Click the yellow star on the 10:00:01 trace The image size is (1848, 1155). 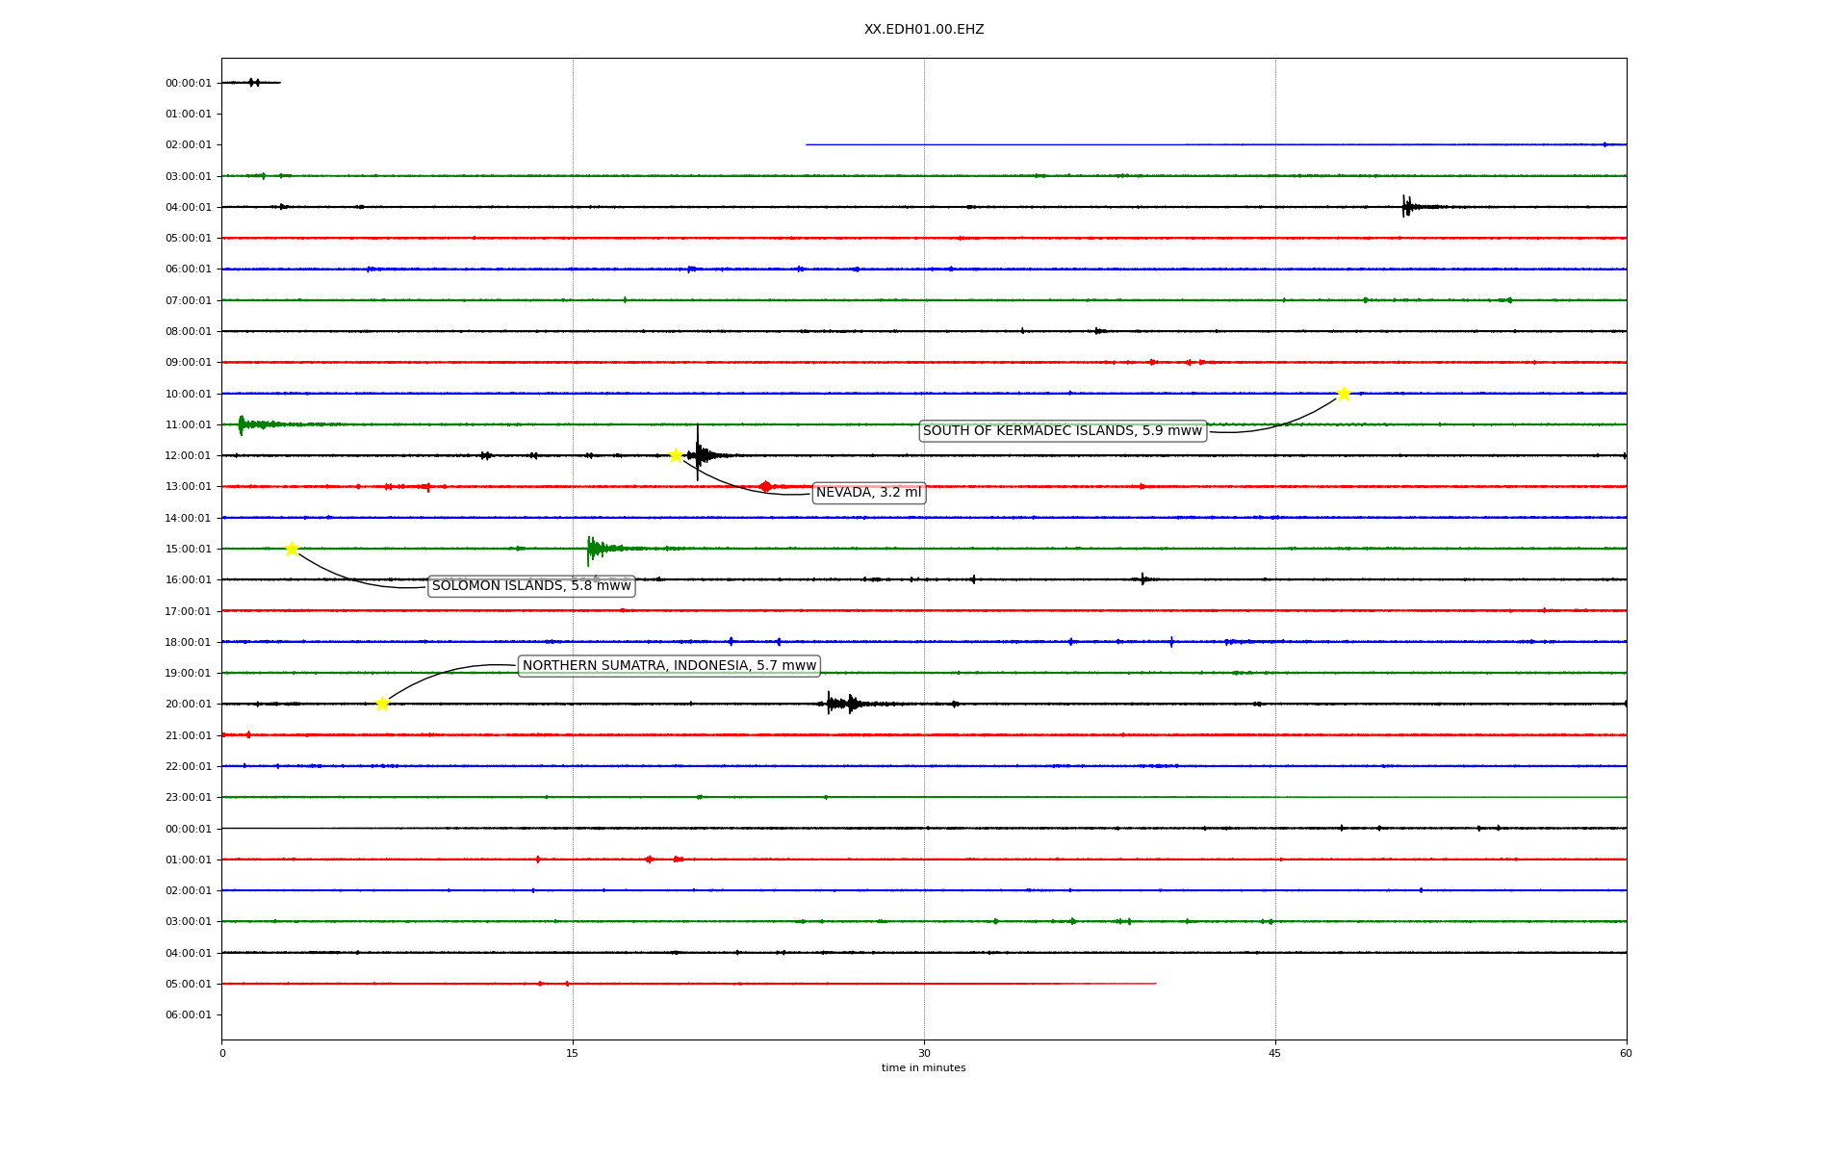(1344, 394)
